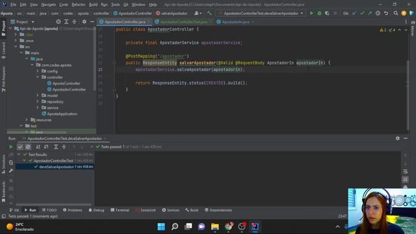Sort test results by duration
The image size is (416, 234).
click(x=46, y=147)
